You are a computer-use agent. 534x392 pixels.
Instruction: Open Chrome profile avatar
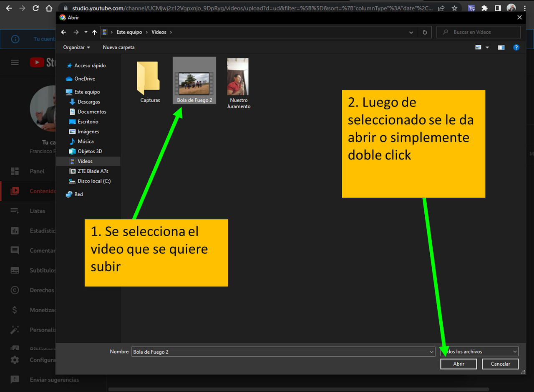[511, 8]
